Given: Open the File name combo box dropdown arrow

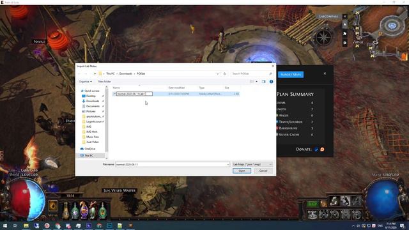Looking at the screenshot, I should [x=228, y=165].
